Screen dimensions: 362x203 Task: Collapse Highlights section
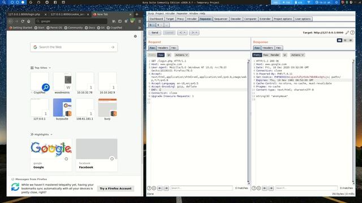click(x=51, y=134)
